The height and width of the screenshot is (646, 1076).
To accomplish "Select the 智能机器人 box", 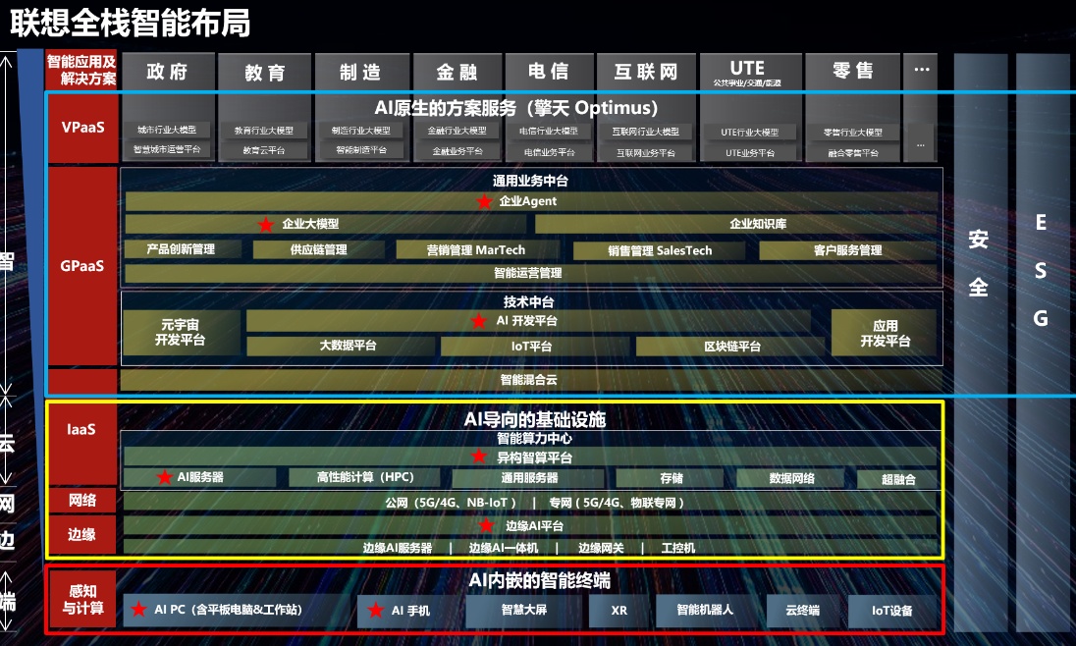I will pos(705,611).
